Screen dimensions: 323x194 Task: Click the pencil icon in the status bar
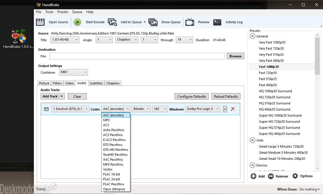(54, 186)
